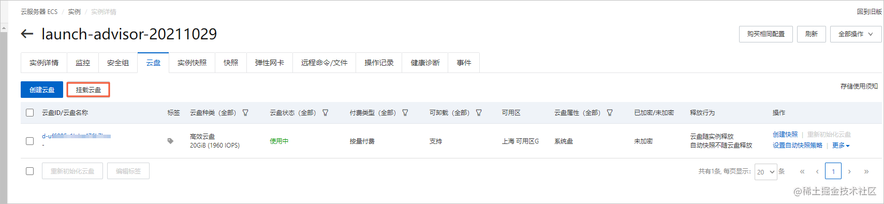
Task: Tick the checkbox beside 重新初始化云盘 button
Action: [x=30, y=171]
